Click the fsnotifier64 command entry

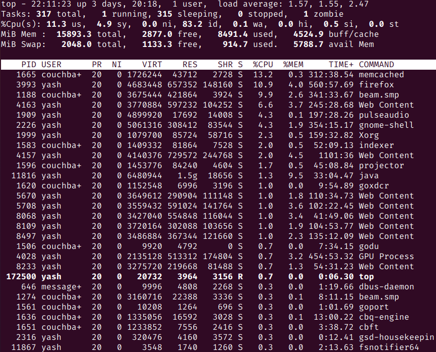[x=389, y=347]
